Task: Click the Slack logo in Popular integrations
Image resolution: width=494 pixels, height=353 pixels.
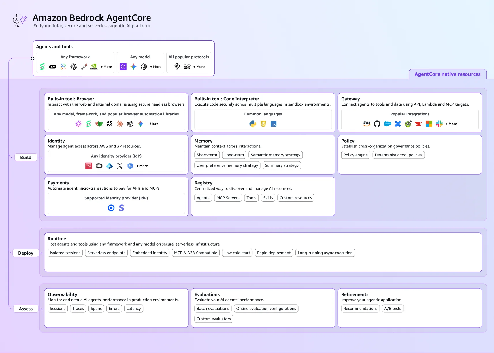Action: 439,124
